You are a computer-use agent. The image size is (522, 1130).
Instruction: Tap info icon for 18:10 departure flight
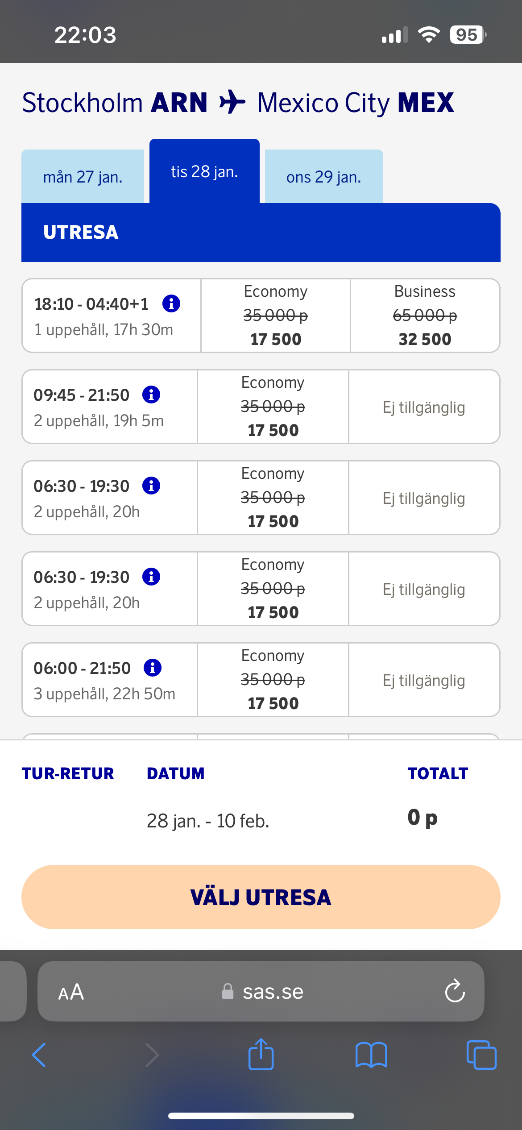pyautogui.click(x=171, y=303)
